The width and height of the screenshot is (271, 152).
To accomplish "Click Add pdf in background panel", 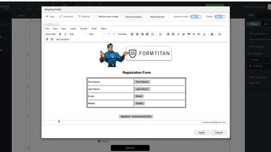I will click(x=256, y=66).
